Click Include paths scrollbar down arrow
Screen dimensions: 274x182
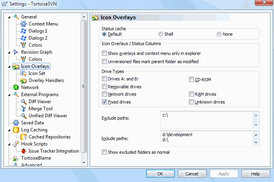tap(256, 143)
